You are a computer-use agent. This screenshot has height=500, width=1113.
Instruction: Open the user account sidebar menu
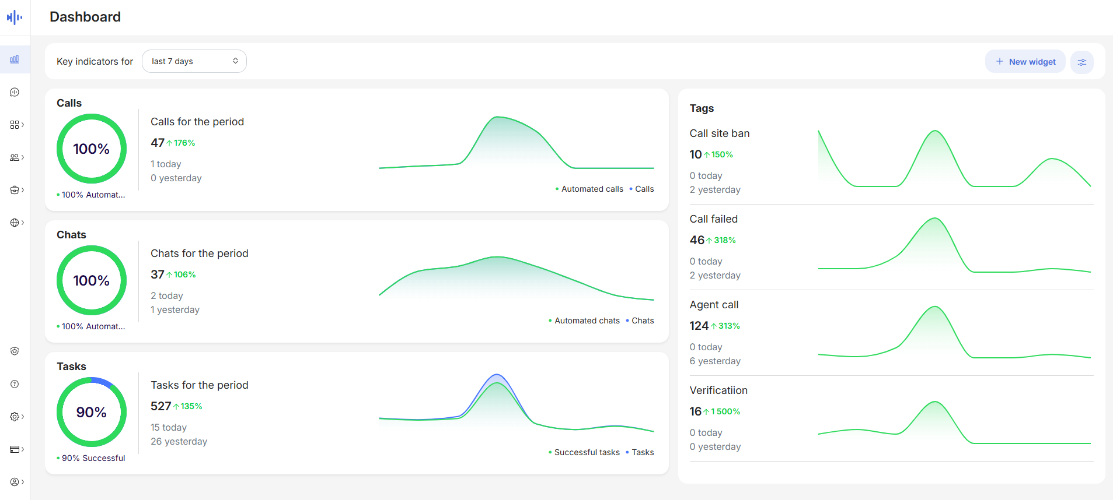(17, 482)
